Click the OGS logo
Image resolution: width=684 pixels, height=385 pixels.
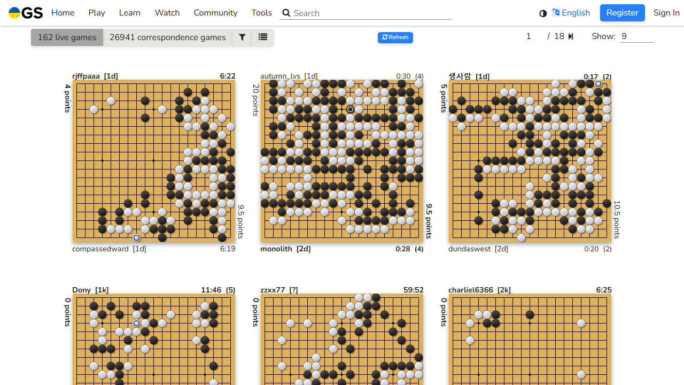[x=26, y=13]
